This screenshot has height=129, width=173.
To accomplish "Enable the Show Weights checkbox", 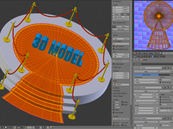I will (114, 113).
